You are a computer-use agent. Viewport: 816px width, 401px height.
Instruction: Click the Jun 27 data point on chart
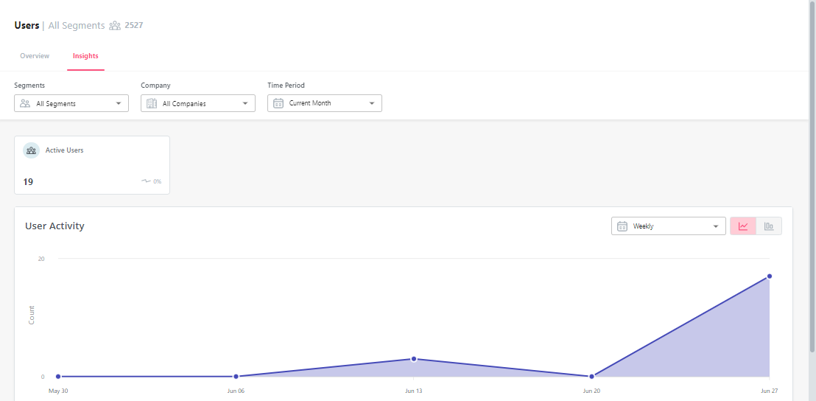coord(769,276)
